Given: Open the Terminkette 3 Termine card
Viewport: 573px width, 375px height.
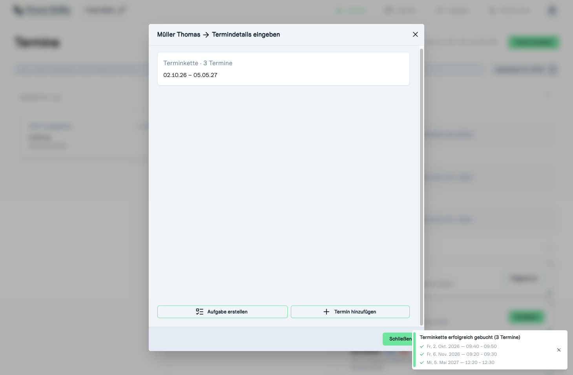Looking at the screenshot, I should [283, 69].
